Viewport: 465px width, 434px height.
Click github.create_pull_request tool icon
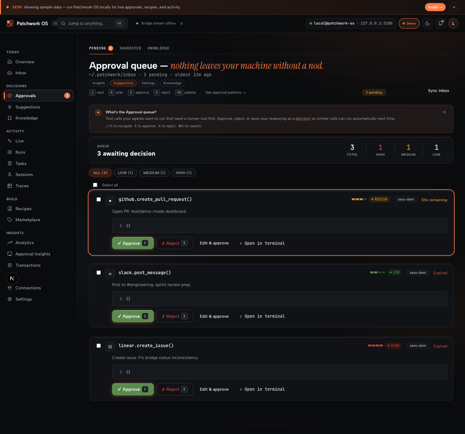point(110,201)
